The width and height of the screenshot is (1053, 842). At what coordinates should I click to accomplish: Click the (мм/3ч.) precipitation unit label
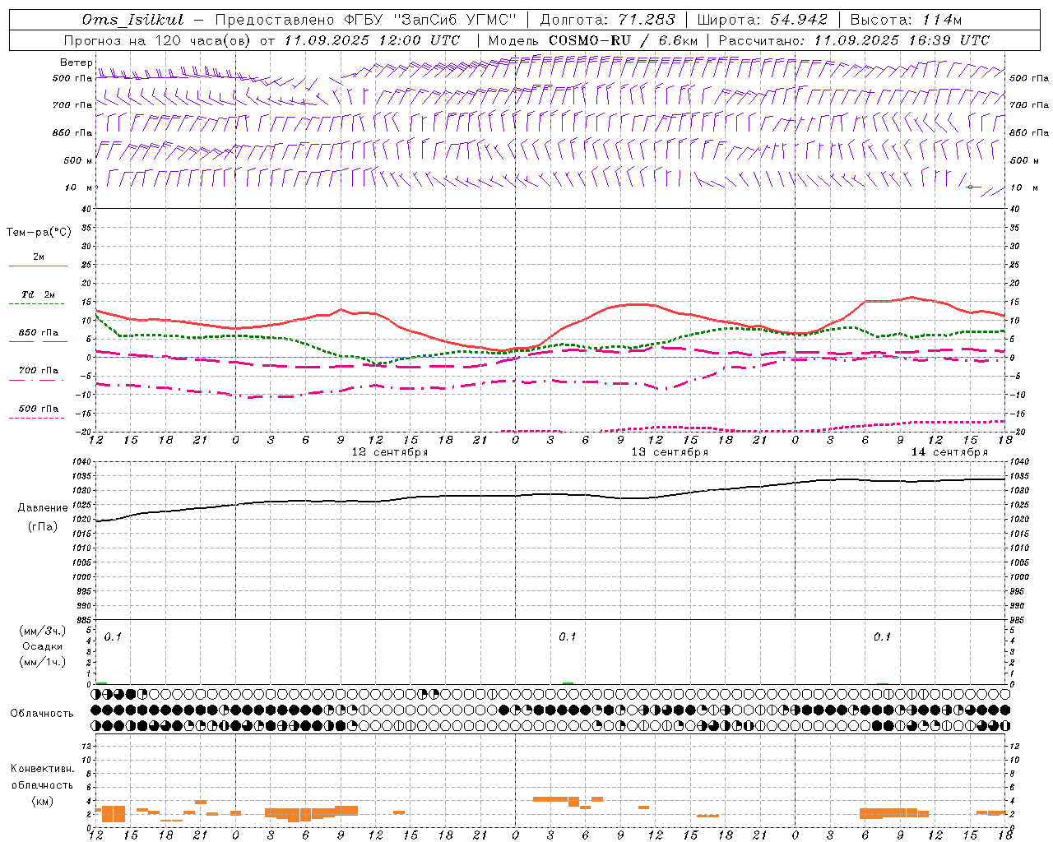tap(43, 631)
